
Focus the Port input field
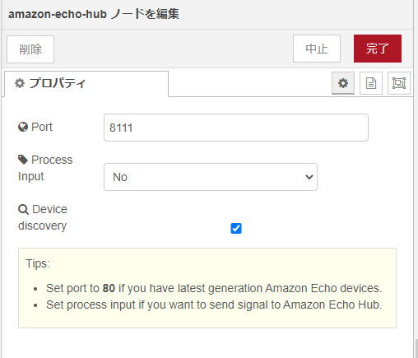236,128
